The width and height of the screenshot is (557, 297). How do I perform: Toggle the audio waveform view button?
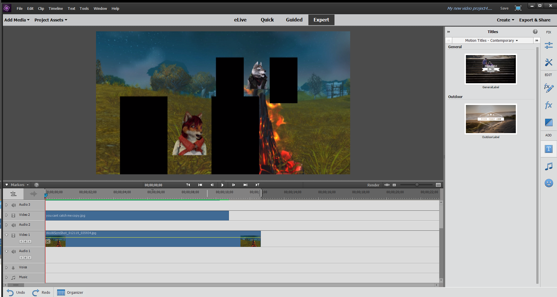pyautogui.click(x=34, y=194)
